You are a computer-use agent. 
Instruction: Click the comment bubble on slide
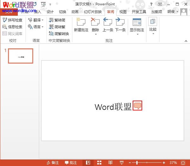pos(137,105)
